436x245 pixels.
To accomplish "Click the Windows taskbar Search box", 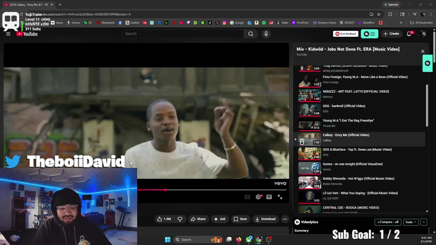I will click(199, 240).
